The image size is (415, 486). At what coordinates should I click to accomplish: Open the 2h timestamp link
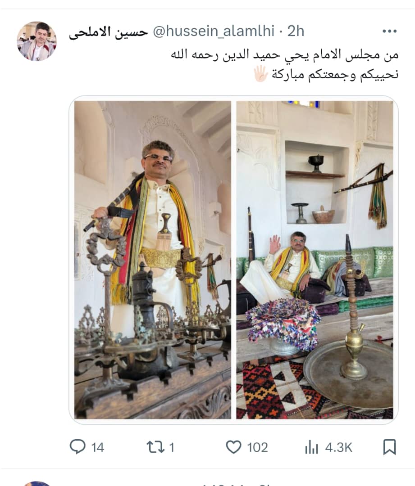296,31
